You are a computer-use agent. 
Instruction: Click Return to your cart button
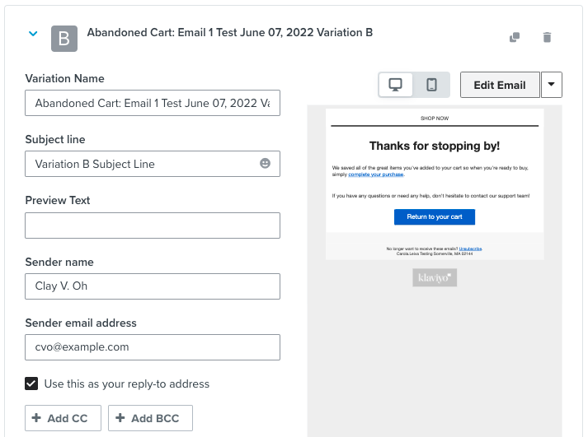pyautogui.click(x=435, y=216)
